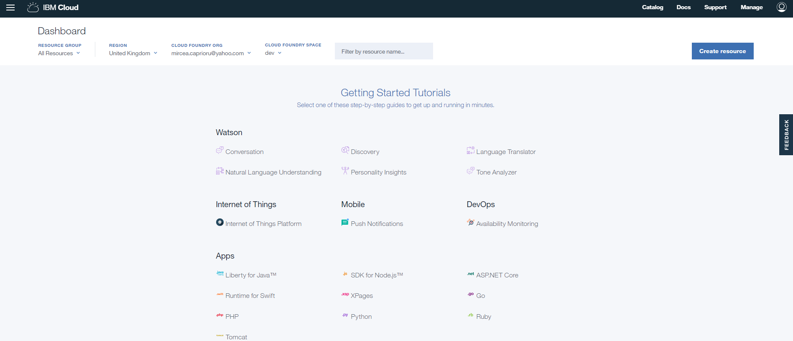
Task: Click the ASP.NET Core icon
Action: 471,274
